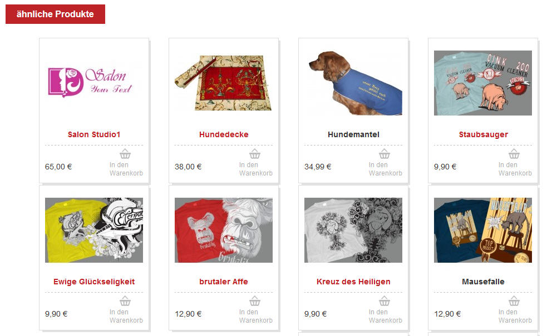Screen dimensions: 552x336
Task: Click the Staubsauger cart basket icon
Action: (514, 154)
